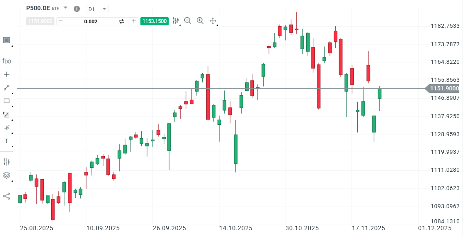Open the f(x) indicators tool
The image size is (463, 236).
(7, 61)
